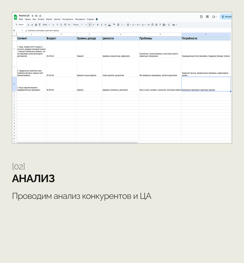Screen dimensions: 244x263
Task: Click the cell with 25–40 лет
Action: pyautogui.click(x=61, y=49)
